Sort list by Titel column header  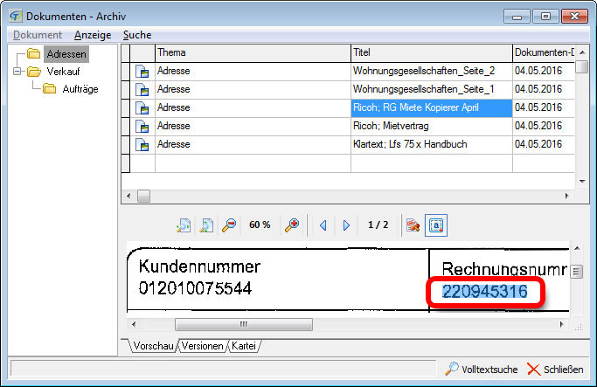click(430, 52)
